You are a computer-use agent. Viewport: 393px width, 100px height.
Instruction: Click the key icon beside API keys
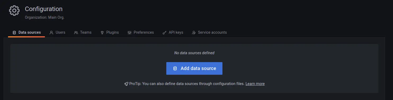164,33
